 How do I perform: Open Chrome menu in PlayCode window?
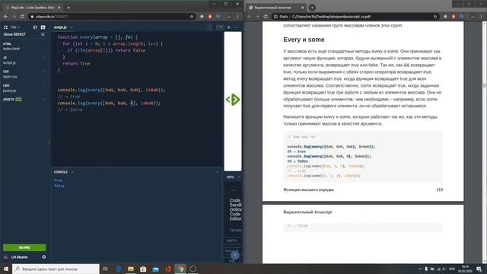tap(238, 17)
